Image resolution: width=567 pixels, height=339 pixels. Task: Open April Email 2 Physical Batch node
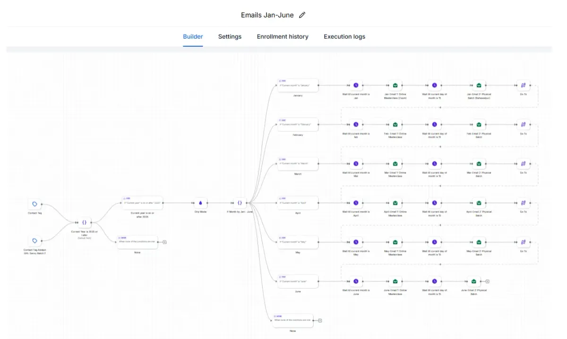(479, 203)
